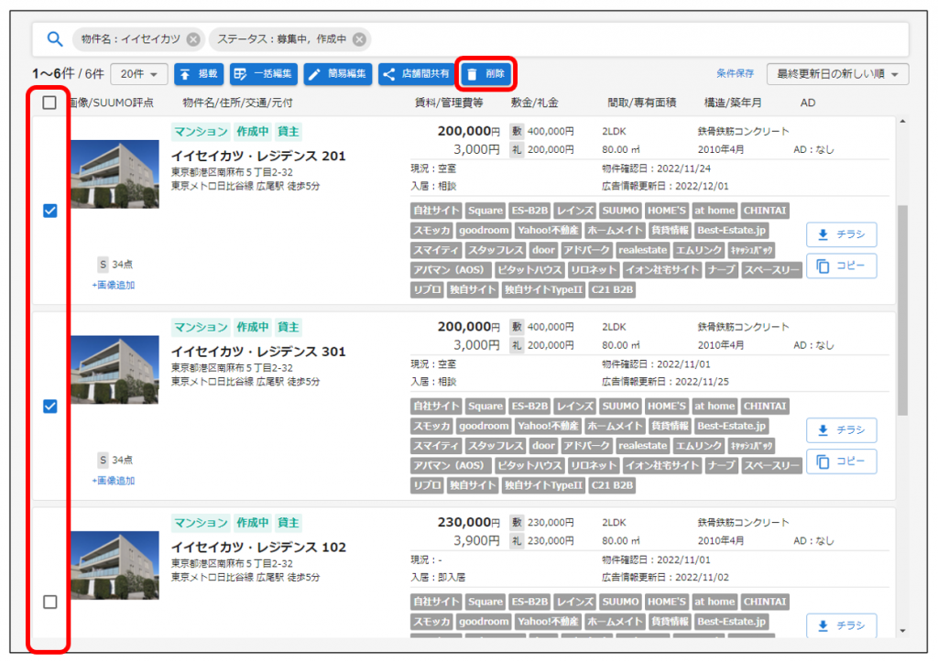Remove the ステータス filter chip

(359, 39)
